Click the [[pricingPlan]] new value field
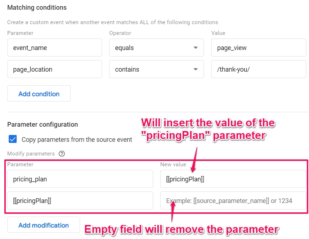This screenshot has width=309, height=239. pos(233,179)
